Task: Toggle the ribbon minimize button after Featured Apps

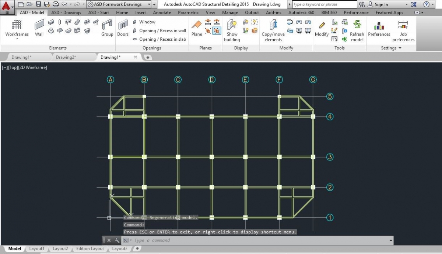Action: click(x=417, y=12)
